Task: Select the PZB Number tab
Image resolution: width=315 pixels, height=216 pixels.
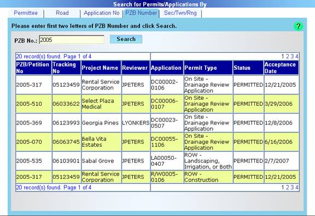Action: click(141, 13)
